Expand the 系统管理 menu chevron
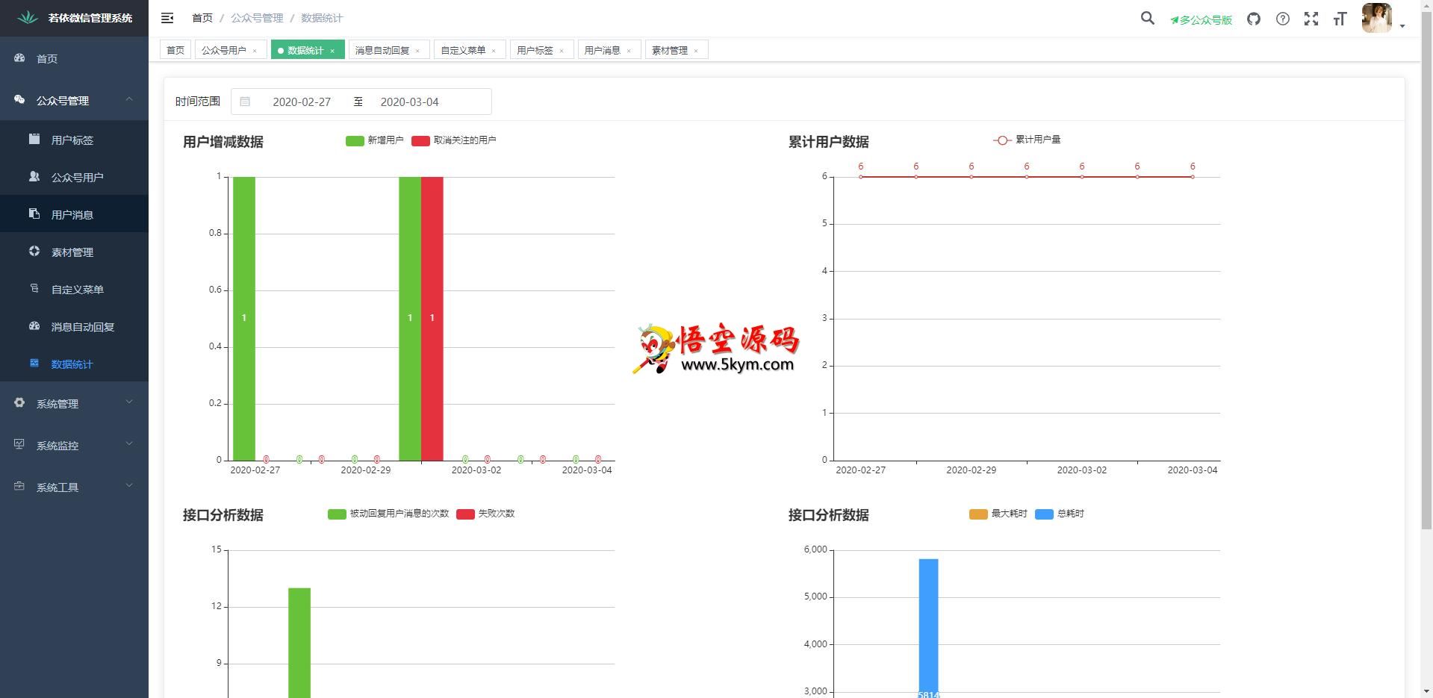Image resolution: width=1433 pixels, height=698 pixels. point(129,402)
